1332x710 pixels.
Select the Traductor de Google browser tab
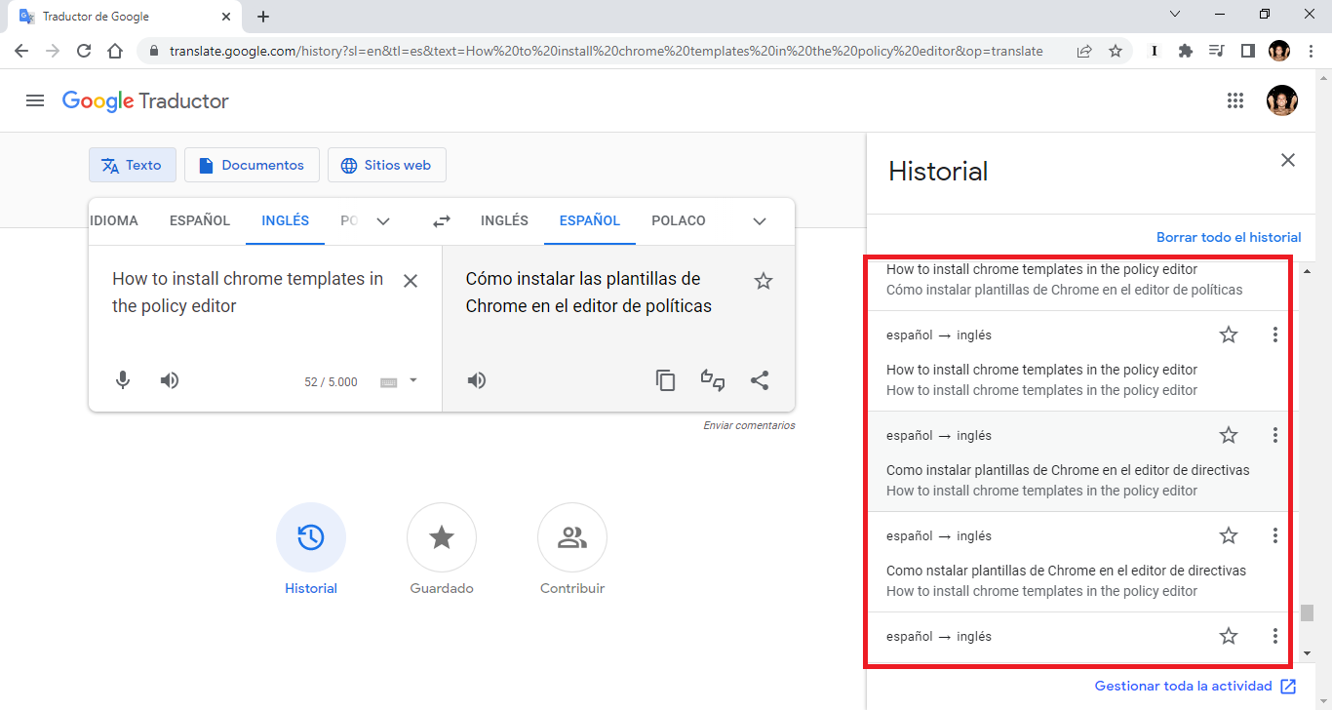(124, 17)
